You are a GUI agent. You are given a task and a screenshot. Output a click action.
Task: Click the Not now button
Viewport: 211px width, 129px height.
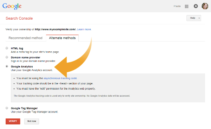tap(32, 121)
